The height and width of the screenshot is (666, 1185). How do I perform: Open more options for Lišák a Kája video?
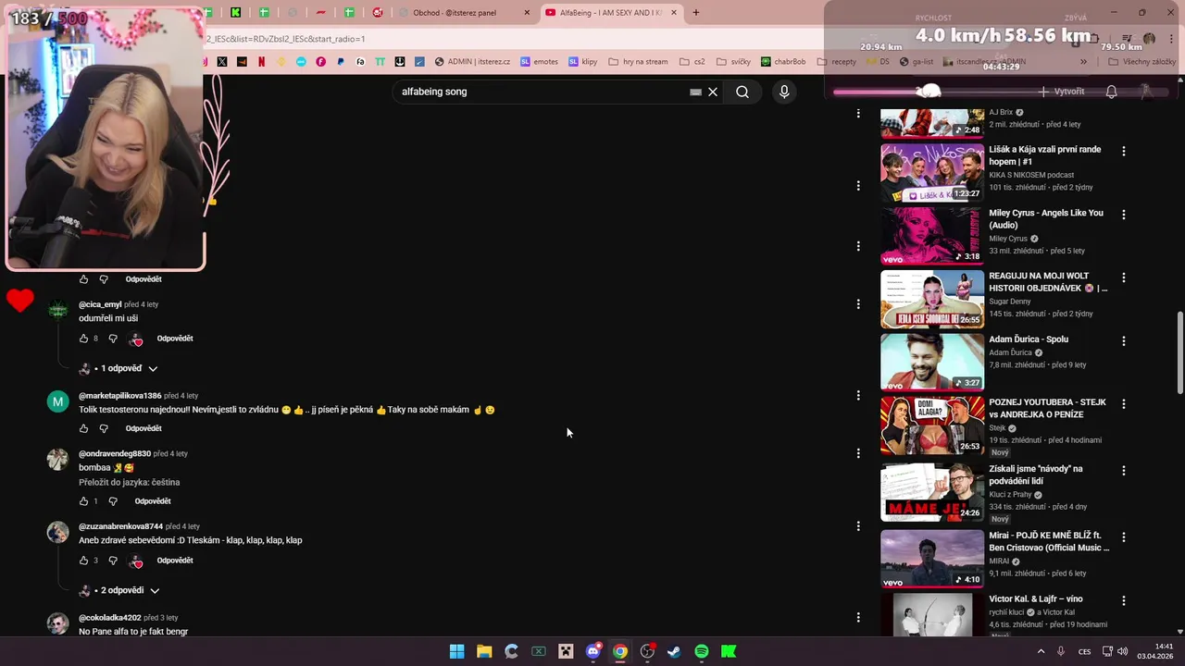pyautogui.click(x=1124, y=151)
